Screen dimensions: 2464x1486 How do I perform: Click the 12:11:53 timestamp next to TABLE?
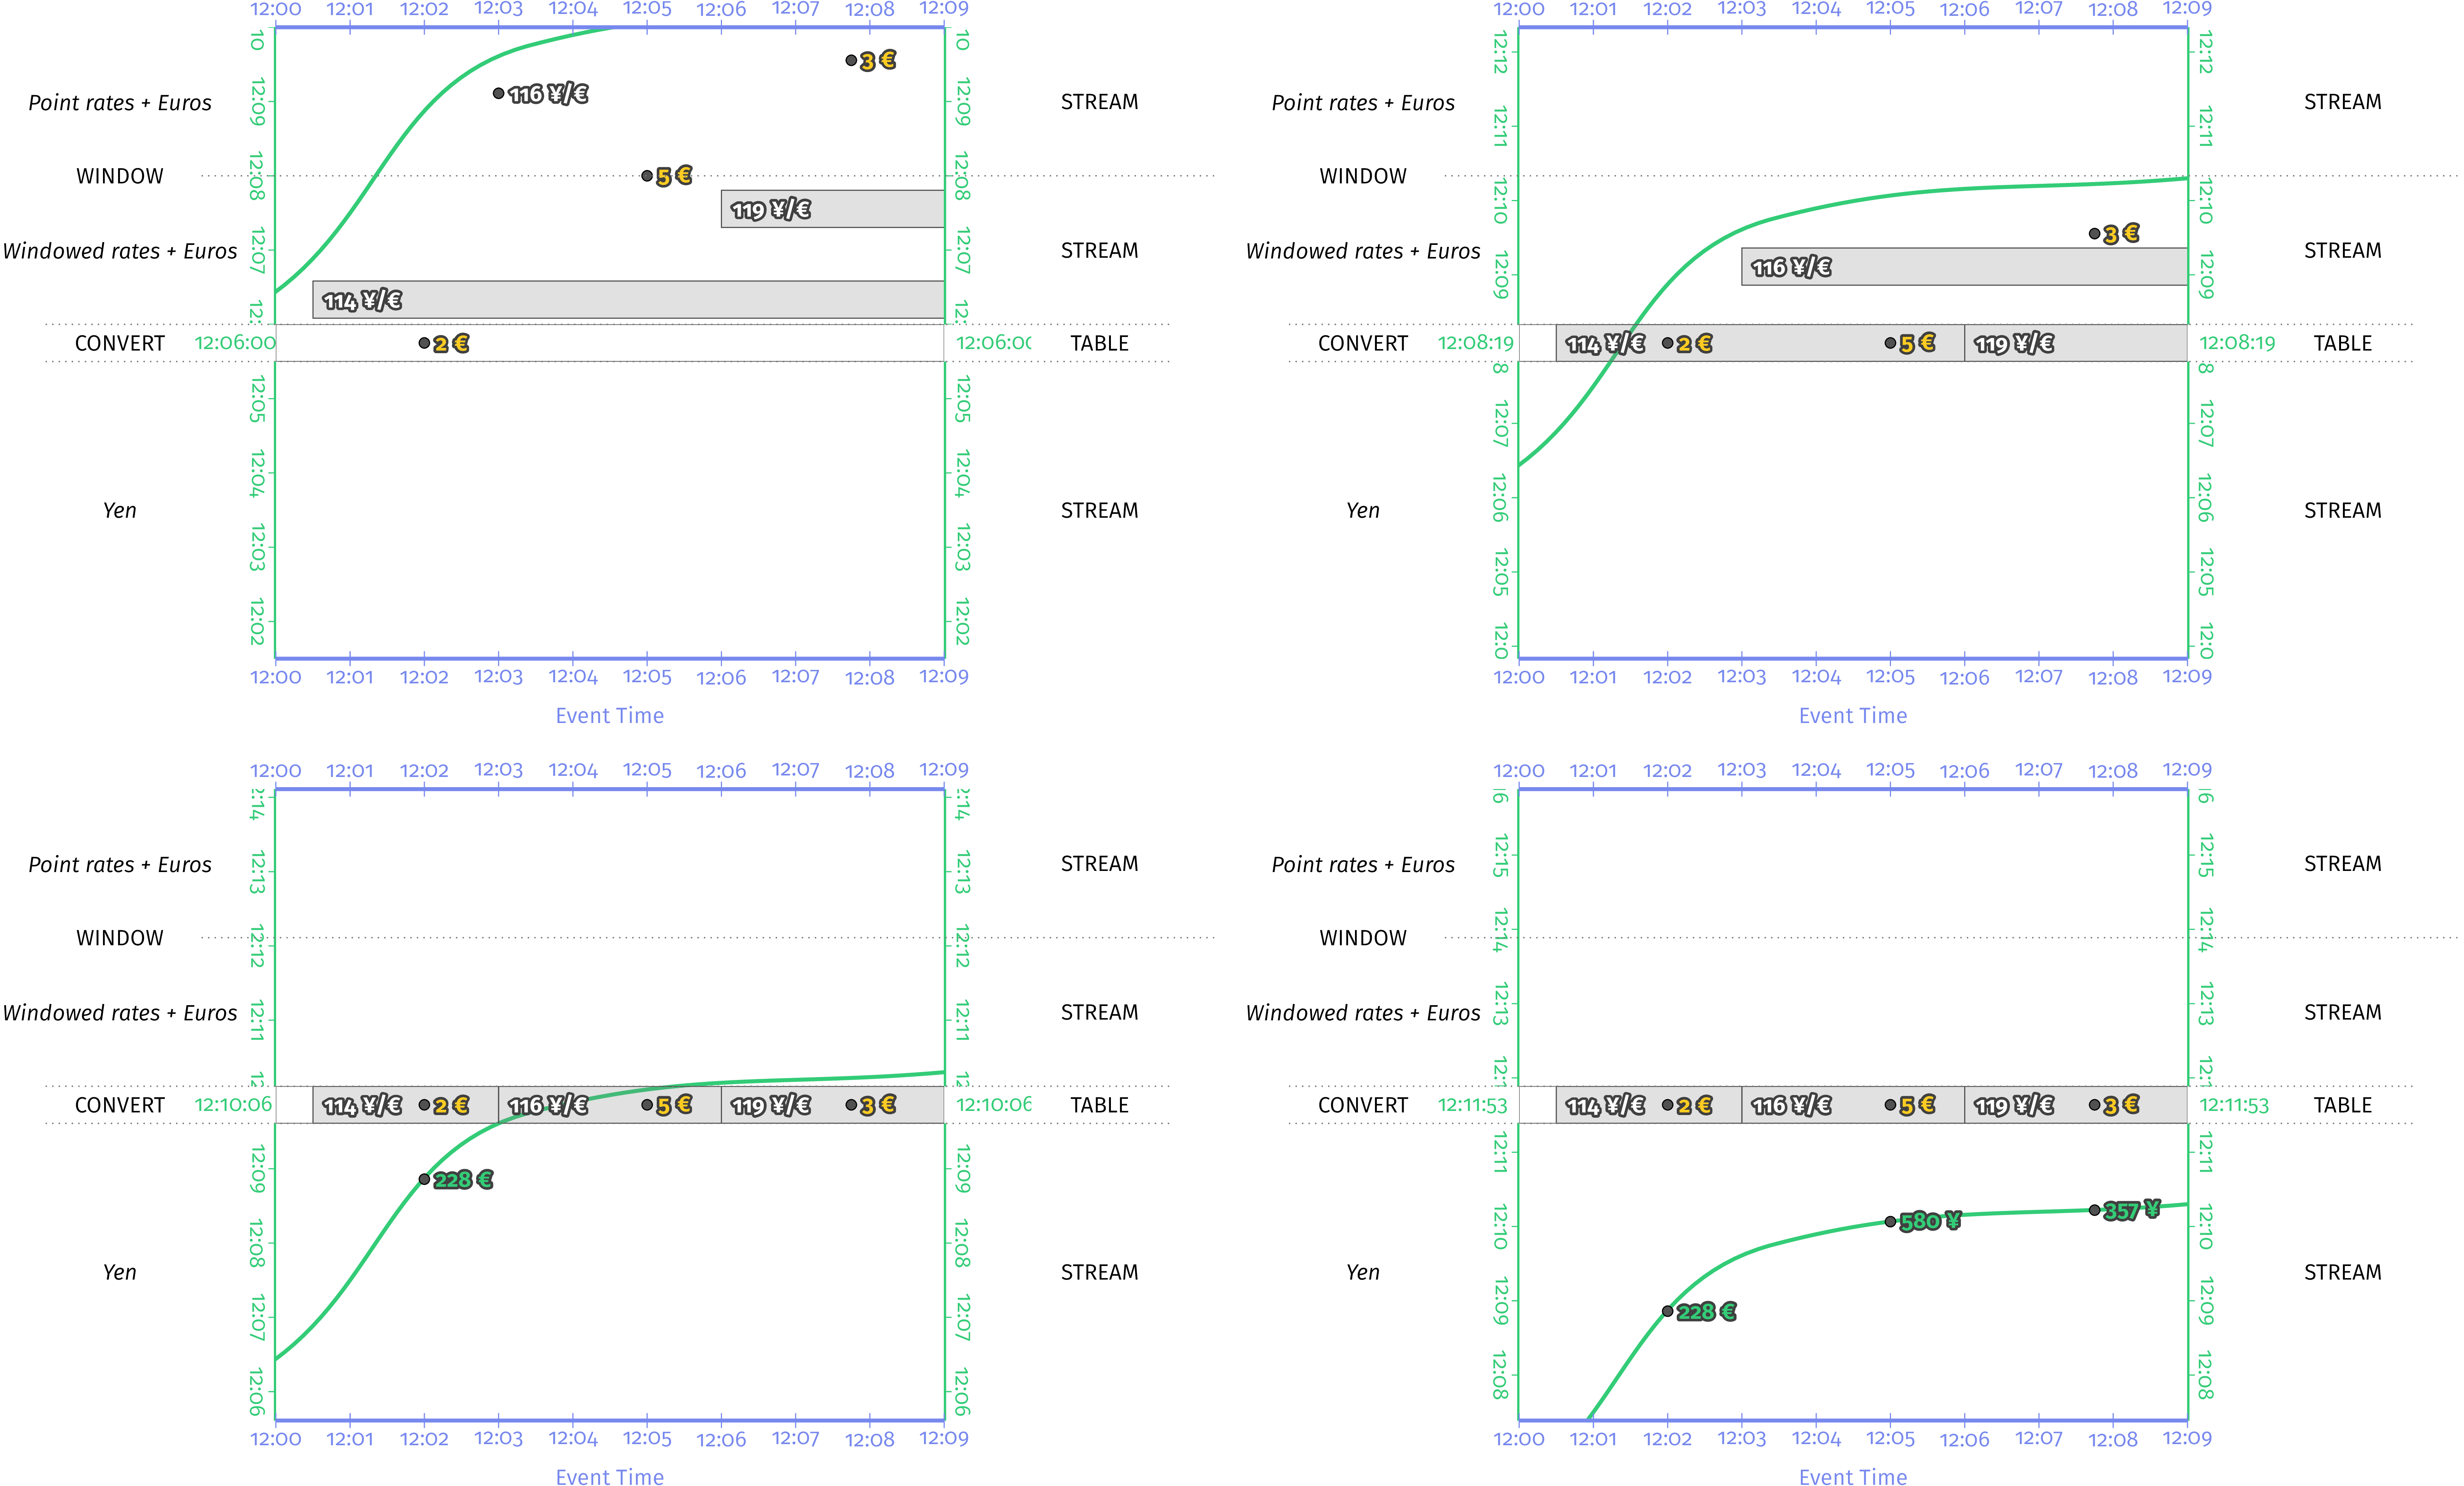(2234, 1105)
